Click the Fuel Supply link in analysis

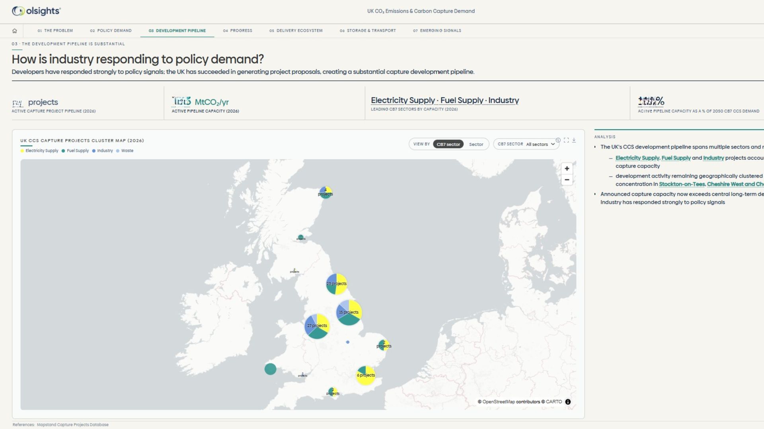pyautogui.click(x=676, y=158)
